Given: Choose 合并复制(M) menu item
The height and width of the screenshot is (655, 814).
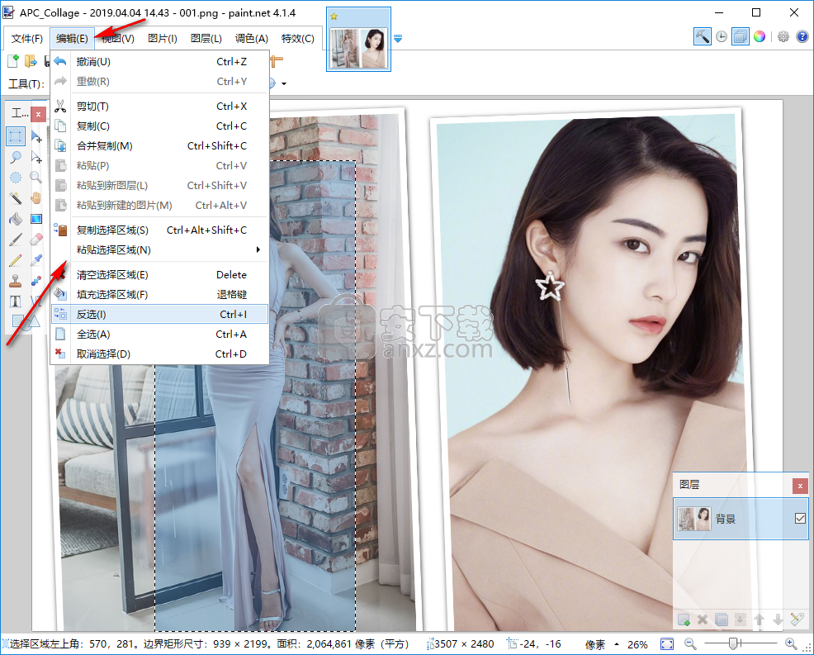Looking at the screenshot, I should point(159,146).
